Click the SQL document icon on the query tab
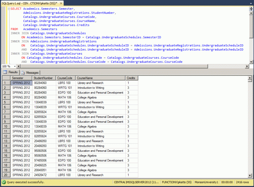Screen dimensions: 254x187 tap(3, 3)
